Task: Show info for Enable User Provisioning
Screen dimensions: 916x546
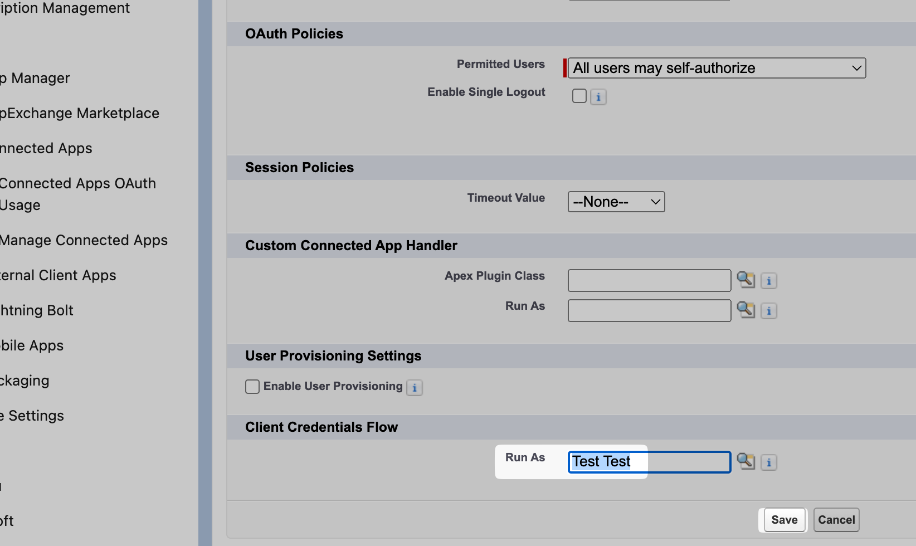Action: click(x=415, y=388)
